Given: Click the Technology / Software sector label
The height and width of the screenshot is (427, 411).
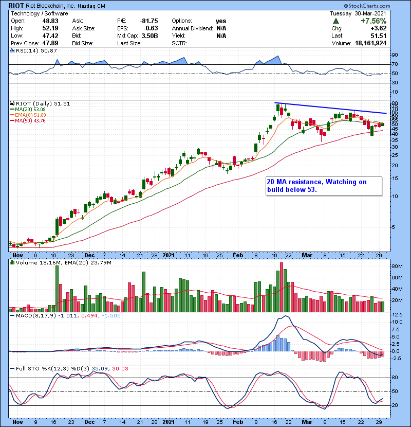Looking at the screenshot, I should 40,13.
